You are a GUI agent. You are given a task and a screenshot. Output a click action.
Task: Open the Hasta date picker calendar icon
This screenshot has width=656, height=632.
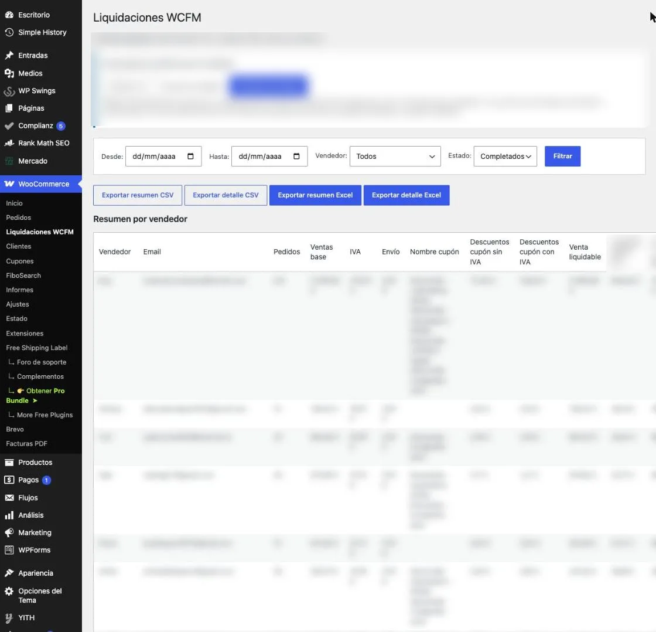(x=296, y=156)
